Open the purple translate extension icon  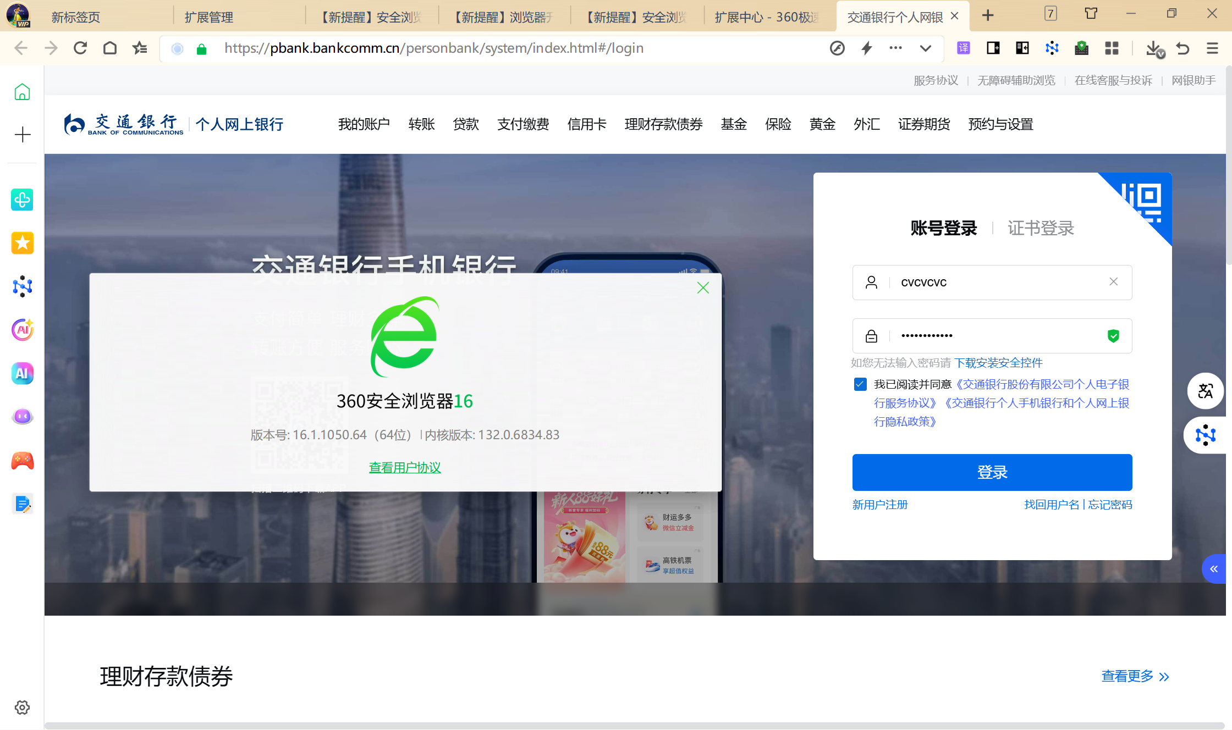(x=964, y=48)
